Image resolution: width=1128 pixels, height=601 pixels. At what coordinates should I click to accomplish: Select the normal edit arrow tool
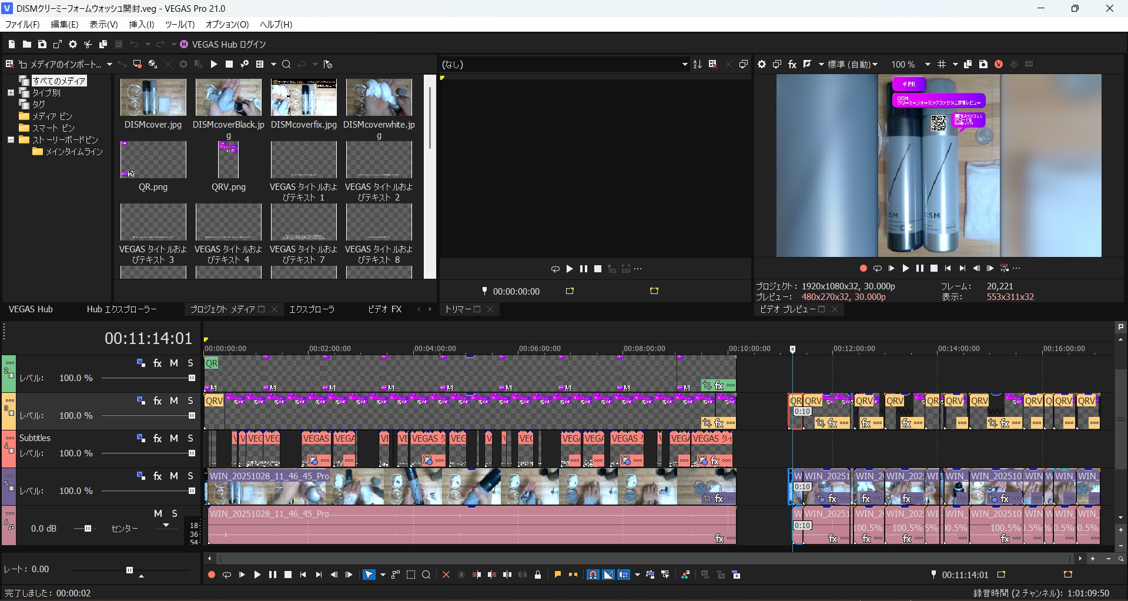pos(369,575)
